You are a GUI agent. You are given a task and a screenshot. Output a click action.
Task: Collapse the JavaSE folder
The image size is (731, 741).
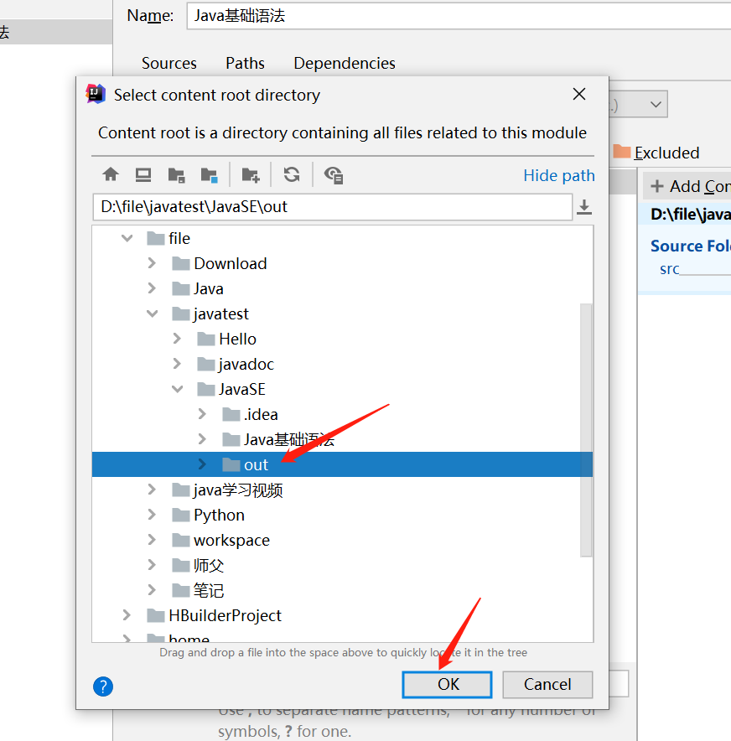(177, 389)
